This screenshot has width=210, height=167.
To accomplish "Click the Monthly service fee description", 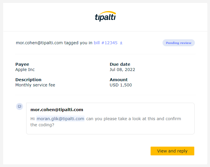I will (x=35, y=85).
